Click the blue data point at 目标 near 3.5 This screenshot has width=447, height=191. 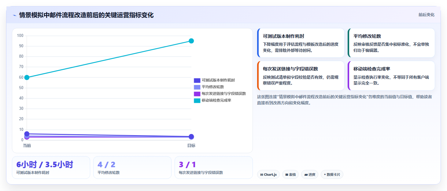(x=191, y=136)
